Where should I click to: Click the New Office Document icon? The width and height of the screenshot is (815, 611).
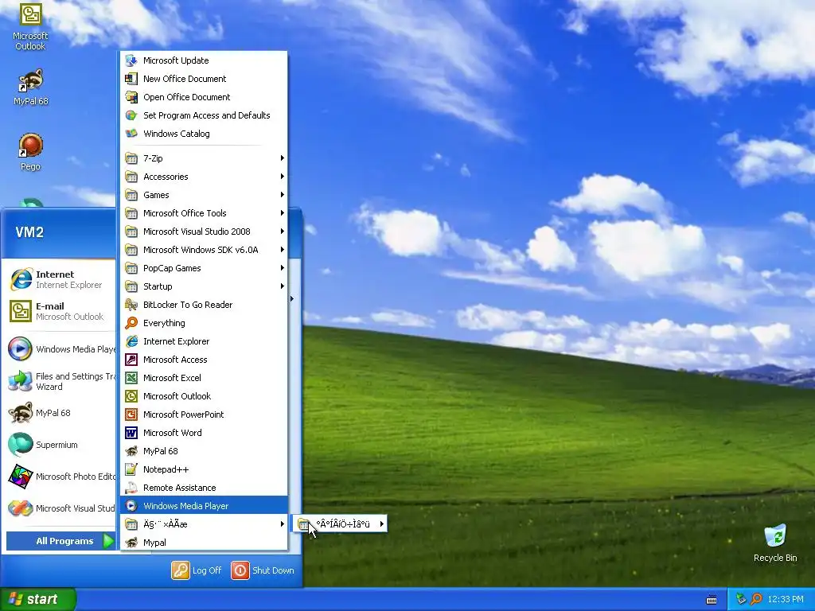point(131,79)
